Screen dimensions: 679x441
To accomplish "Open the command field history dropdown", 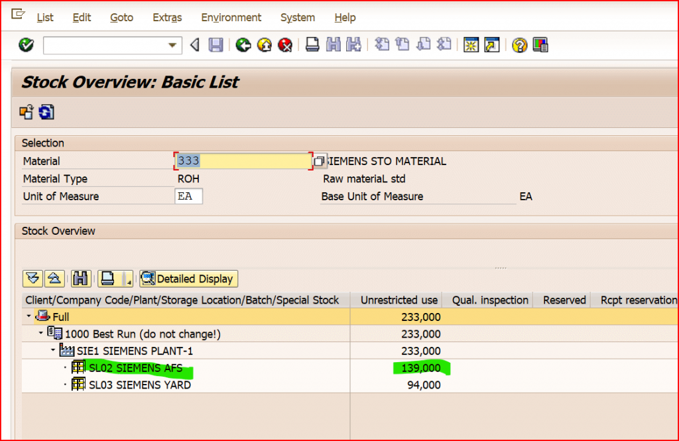I will (x=172, y=45).
